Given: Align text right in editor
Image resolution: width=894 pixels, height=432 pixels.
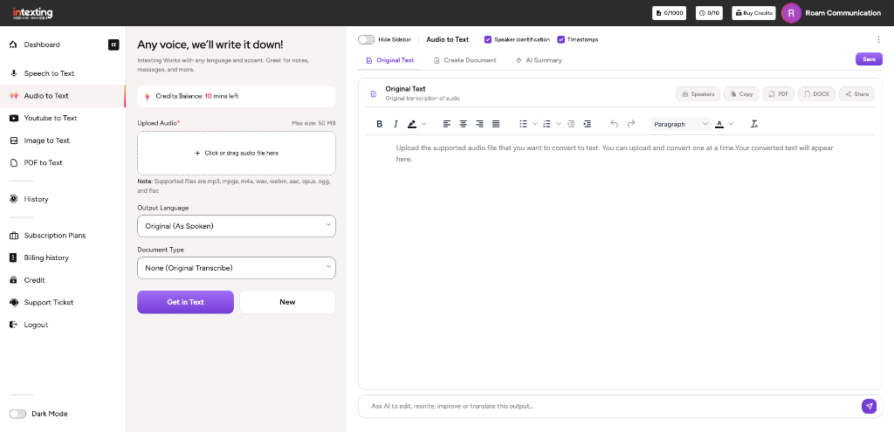Looking at the screenshot, I should click(479, 124).
